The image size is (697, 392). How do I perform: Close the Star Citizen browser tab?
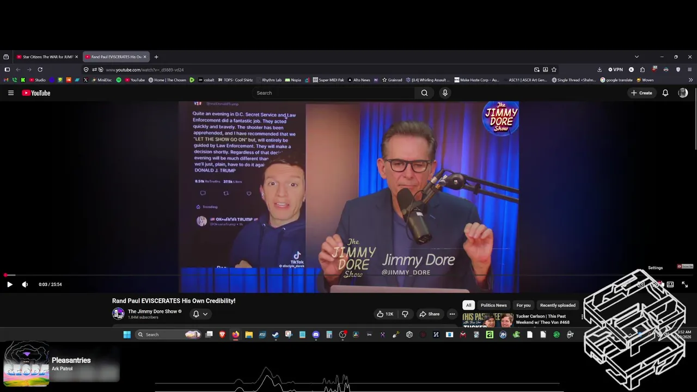tap(76, 57)
